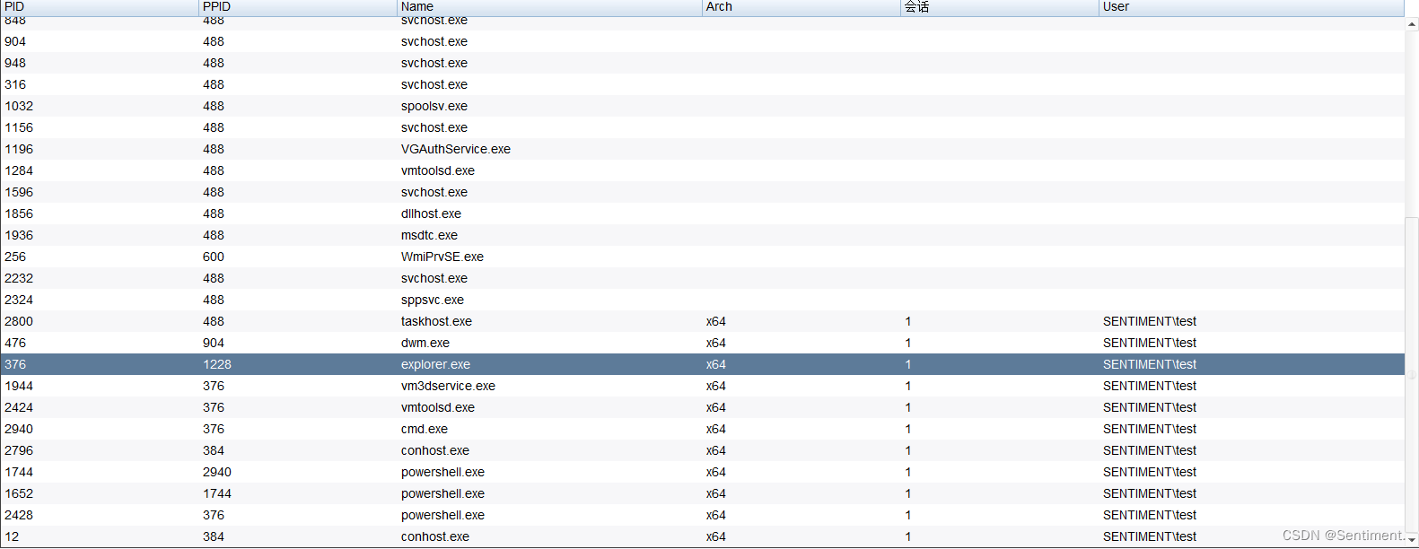
Task: Select the cmd.exe process row
Action: tap(702, 429)
